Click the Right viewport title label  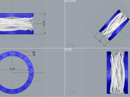(68, 50)
